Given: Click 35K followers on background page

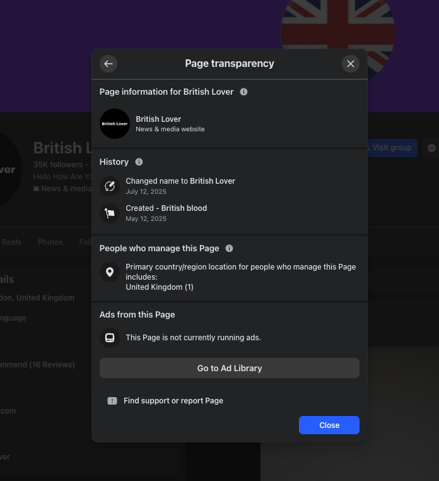Looking at the screenshot, I should point(58,165).
